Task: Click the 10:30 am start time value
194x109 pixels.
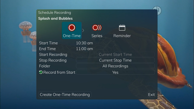Action: coord(85,43)
